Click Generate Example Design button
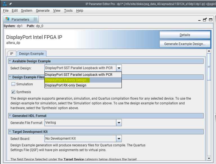 185,44
